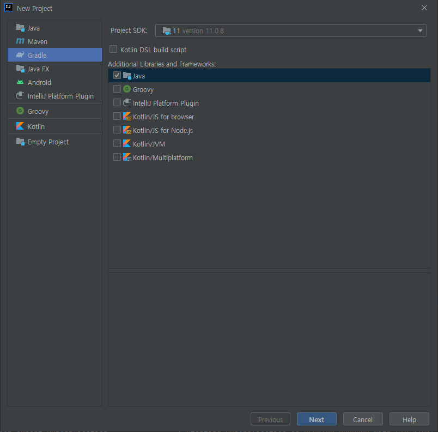Pick the sidebar Groovy project type label
The height and width of the screenshot is (432, 438).
(38, 112)
